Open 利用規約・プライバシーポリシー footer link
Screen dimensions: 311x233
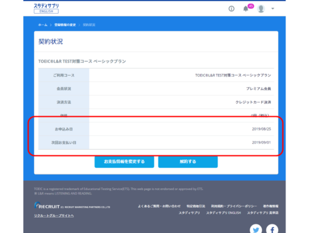pyautogui.click(x=234, y=206)
